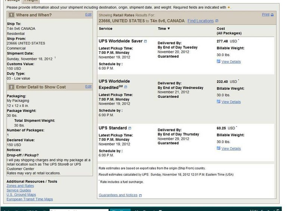Click the Print link
The image size is (298, 211).
[x=266, y=15]
